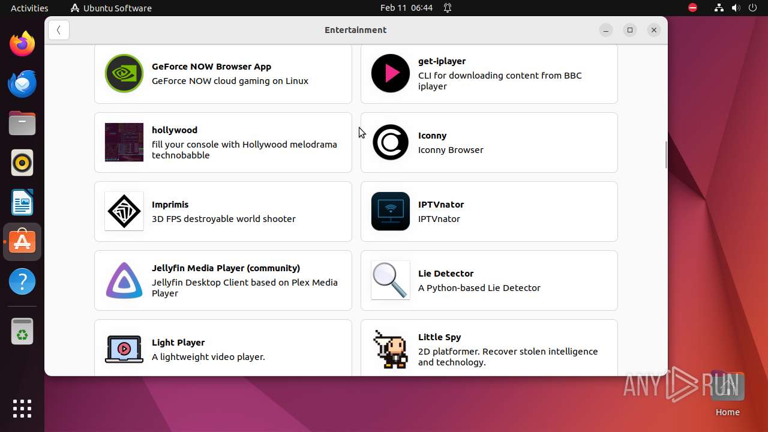Select the Iconny Browser description text

point(451,150)
